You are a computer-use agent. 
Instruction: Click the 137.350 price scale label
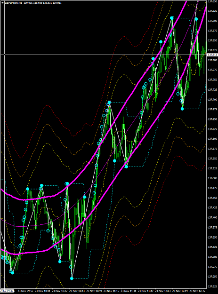(212, 237)
